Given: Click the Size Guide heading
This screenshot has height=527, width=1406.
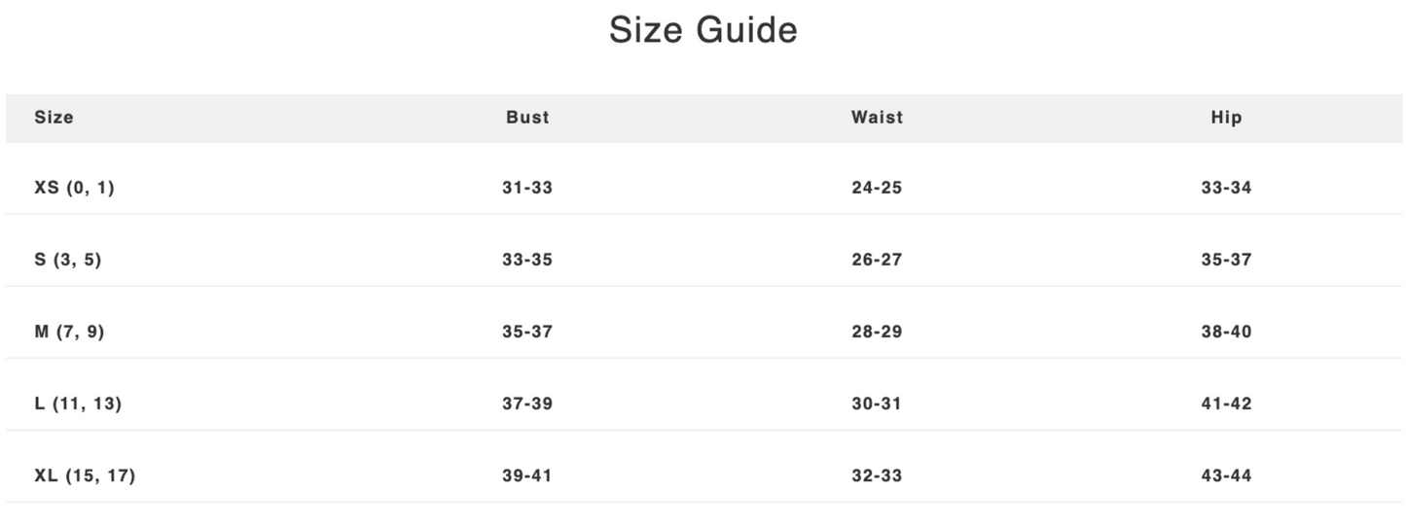Looking at the screenshot, I should coord(703,30).
